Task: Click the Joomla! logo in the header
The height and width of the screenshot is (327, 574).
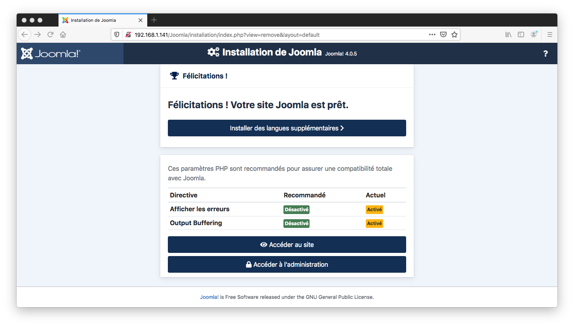Action: tap(49, 53)
